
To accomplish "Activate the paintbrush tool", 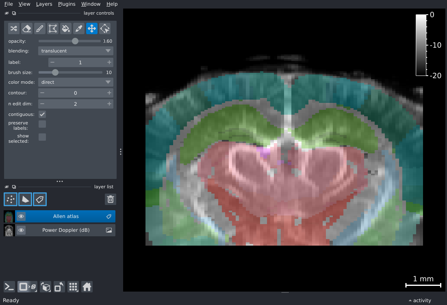I will click(40, 28).
